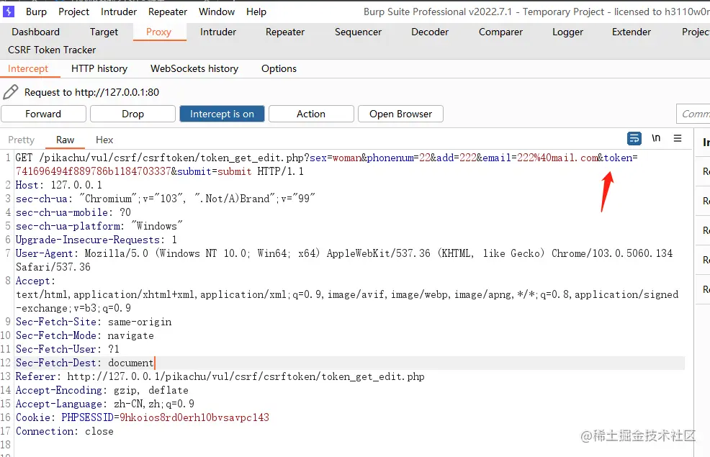710x457 pixels.
Task: Switch to the Target tab
Action: [x=104, y=32]
